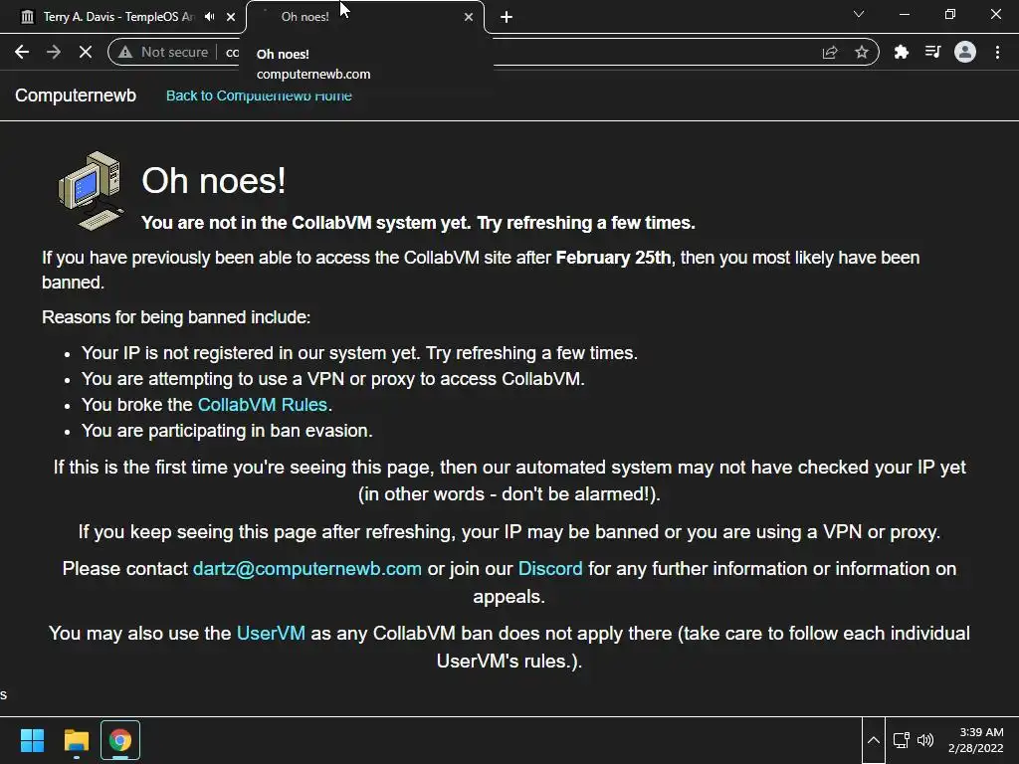The width and height of the screenshot is (1019, 764).
Task: Follow Back to Computernewb Home link
Action: pyautogui.click(x=259, y=95)
